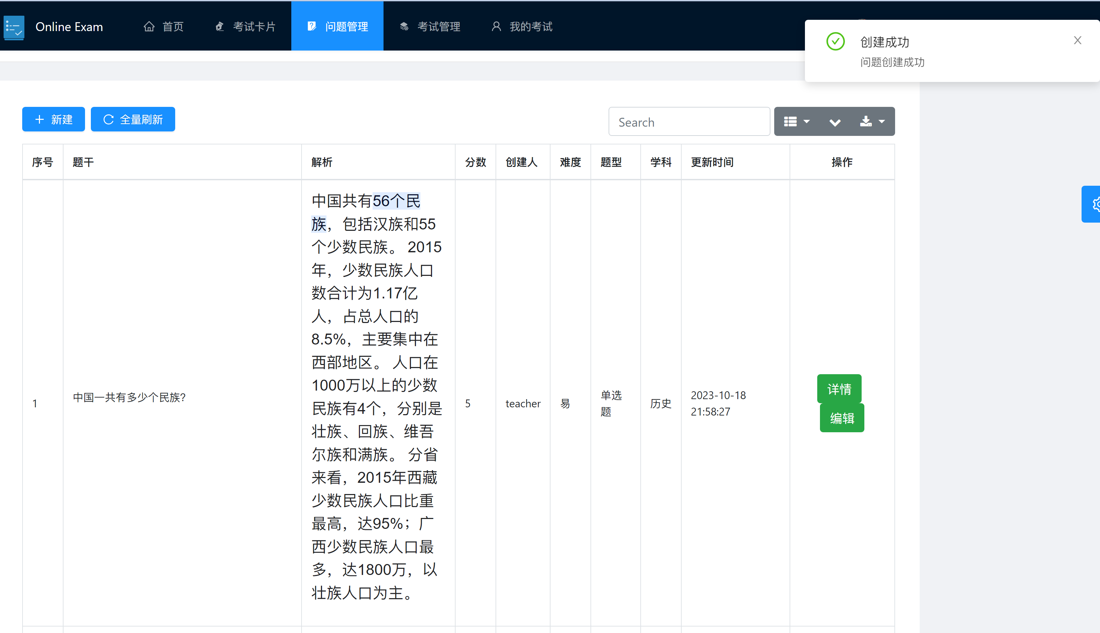
Task: Click the green success checkmark icon
Action: (x=835, y=42)
